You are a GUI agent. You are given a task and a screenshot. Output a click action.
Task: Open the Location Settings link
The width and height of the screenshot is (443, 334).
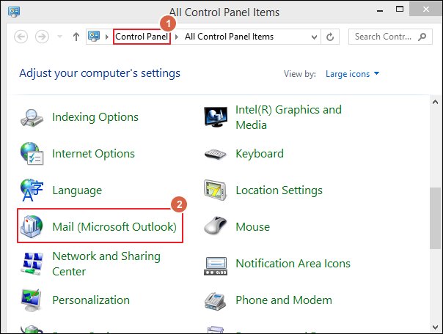pyautogui.click(x=279, y=190)
